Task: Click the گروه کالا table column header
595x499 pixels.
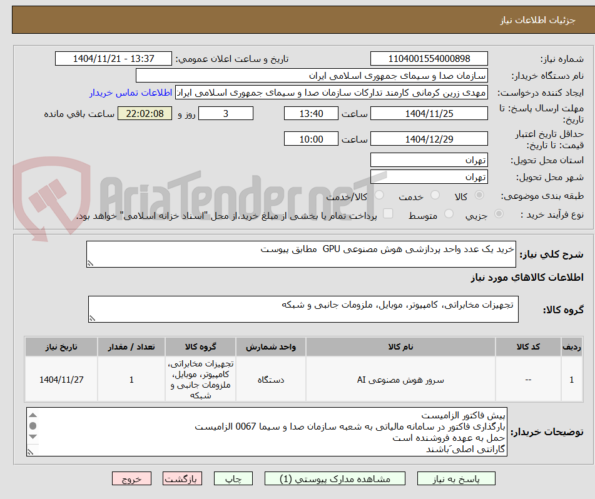Action: coord(200,346)
